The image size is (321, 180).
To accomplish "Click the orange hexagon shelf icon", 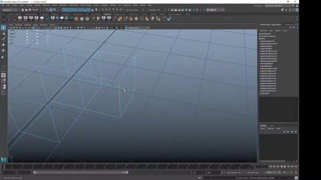I will coord(131,19).
